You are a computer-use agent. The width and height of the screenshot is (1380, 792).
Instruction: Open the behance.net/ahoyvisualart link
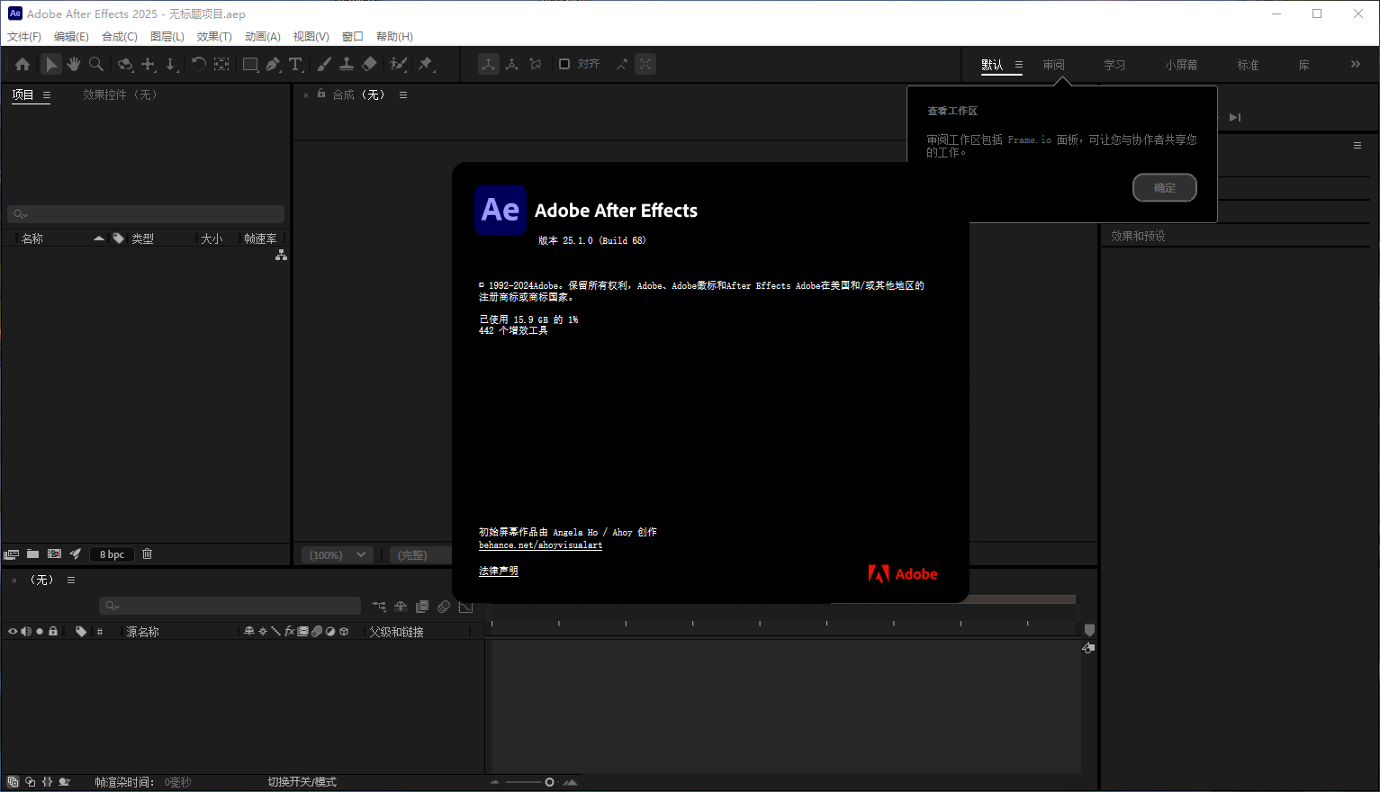tap(541, 545)
